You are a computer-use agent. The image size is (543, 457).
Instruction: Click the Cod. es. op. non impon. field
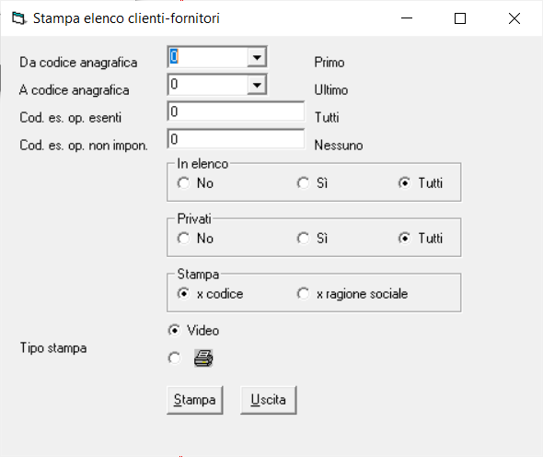click(236, 139)
